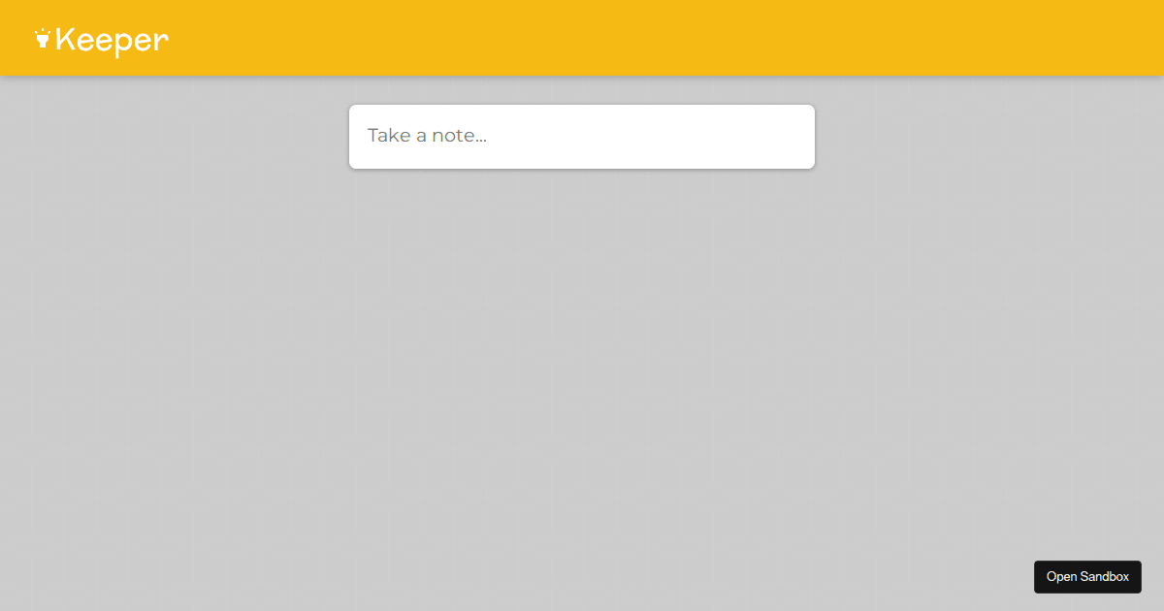The image size is (1164, 611).
Task: Click empty gray page background below note box
Action: click(582, 388)
